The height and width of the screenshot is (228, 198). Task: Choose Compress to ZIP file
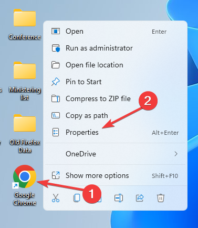(x=115, y=98)
